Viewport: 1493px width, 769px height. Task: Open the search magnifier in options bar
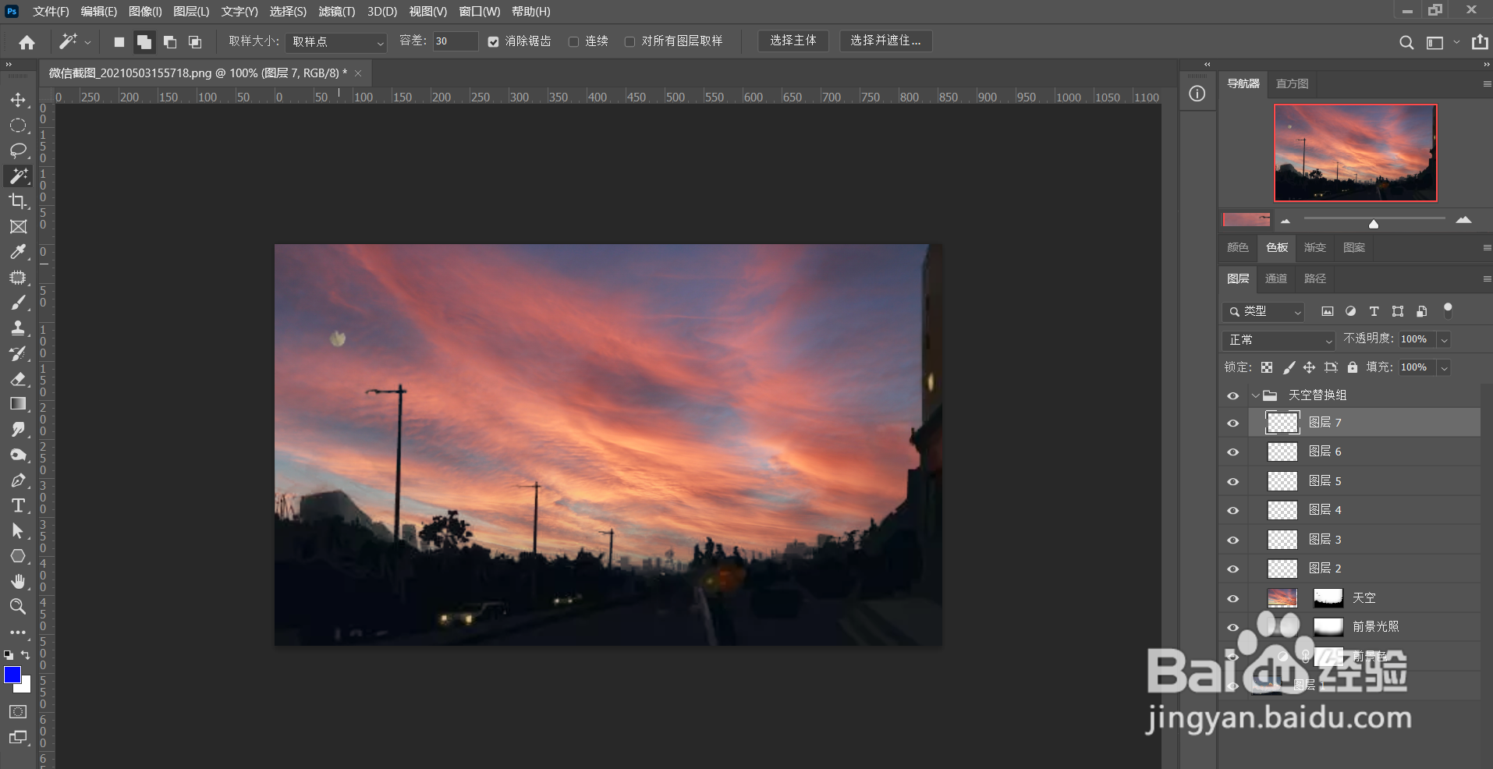click(1406, 42)
